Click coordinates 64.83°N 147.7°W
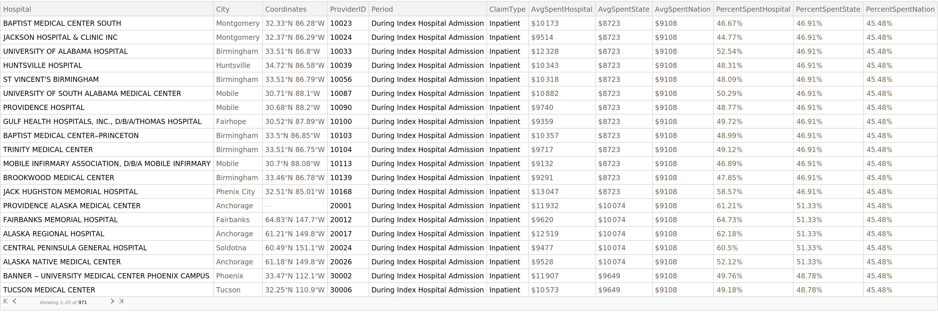938x319 pixels. coord(294,220)
